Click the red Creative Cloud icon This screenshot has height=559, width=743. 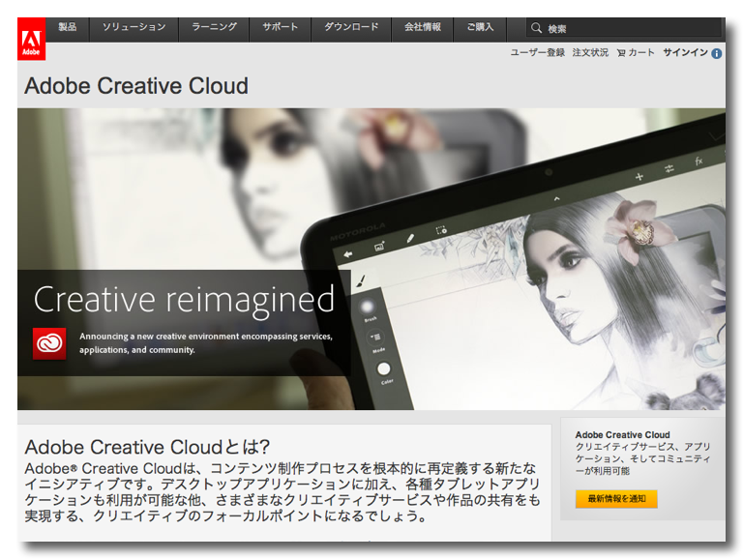[x=49, y=343]
